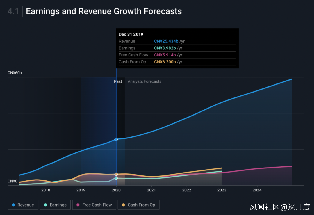Click the 2024 x-axis label
The width and height of the screenshot is (314, 215).
(257, 190)
